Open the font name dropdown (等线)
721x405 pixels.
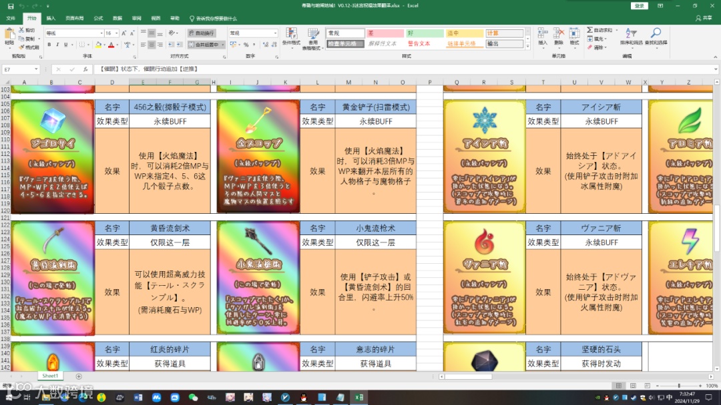click(x=101, y=33)
